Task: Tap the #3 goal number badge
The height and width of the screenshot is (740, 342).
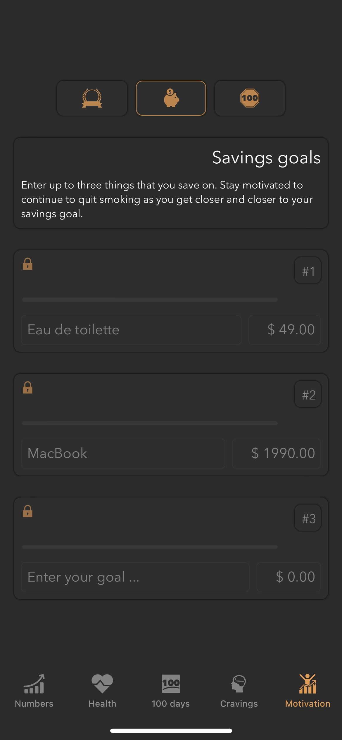Action: (308, 518)
